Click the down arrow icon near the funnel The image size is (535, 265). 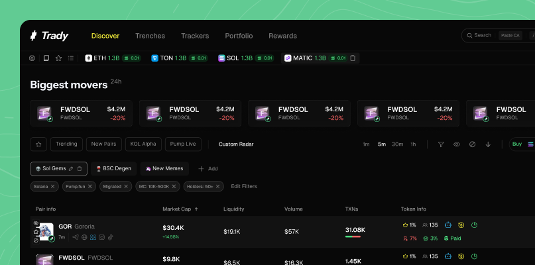[x=488, y=144]
